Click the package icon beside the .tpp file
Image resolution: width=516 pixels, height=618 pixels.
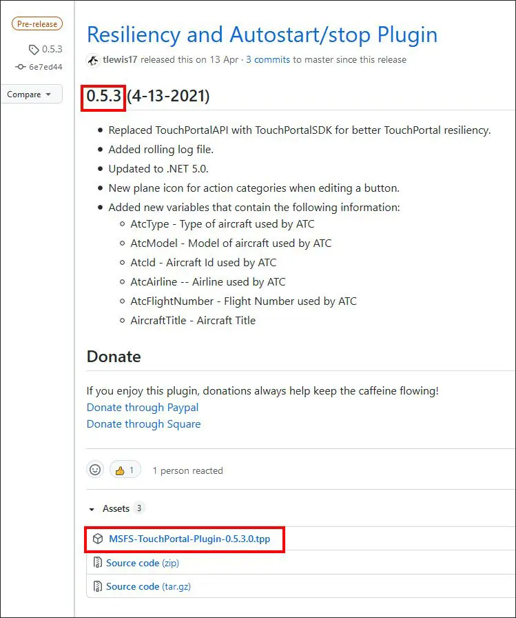pyautogui.click(x=98, y=539)
